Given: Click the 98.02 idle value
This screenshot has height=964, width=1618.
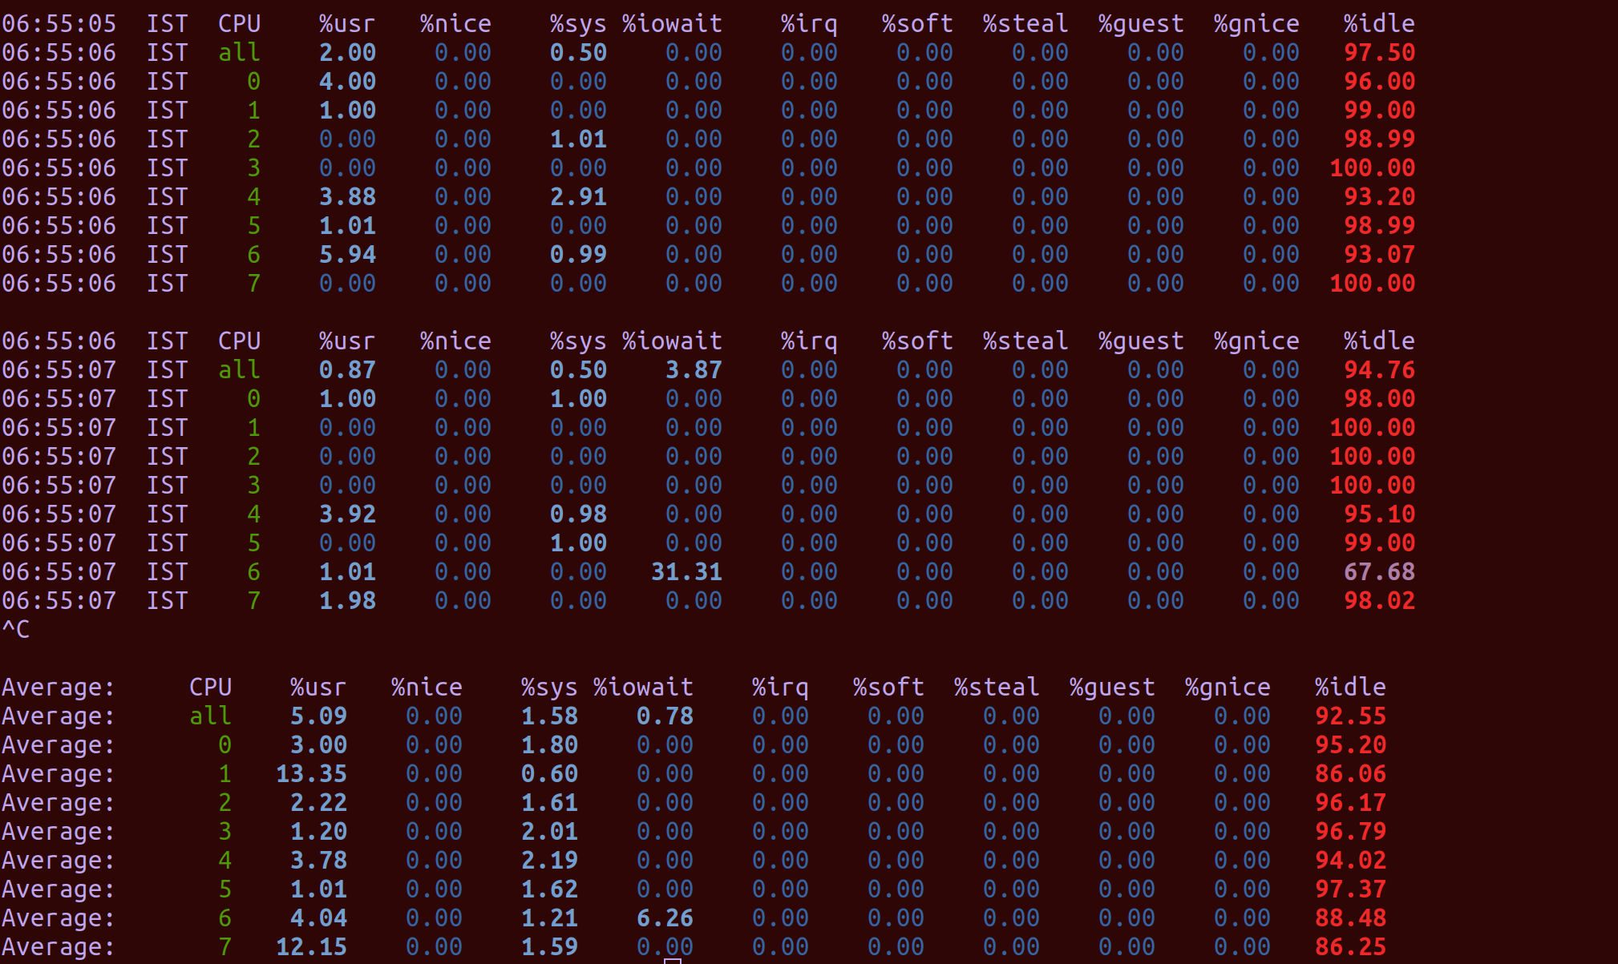Looking at the screenshot, I should (1379, 601).
